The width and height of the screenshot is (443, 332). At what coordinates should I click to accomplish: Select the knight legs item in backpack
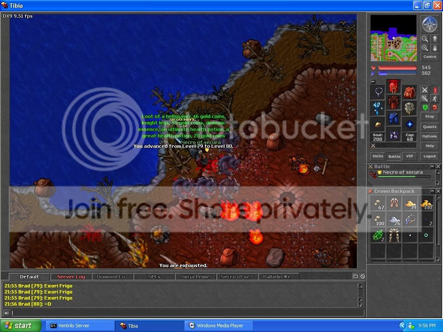click(x=394, y=236)
